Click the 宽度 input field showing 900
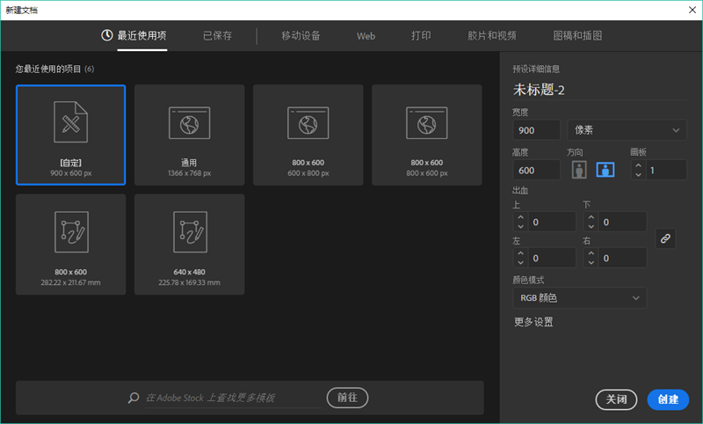Image resolution: width=703 pixels, height=424 pixels. (x=536, y=130)
